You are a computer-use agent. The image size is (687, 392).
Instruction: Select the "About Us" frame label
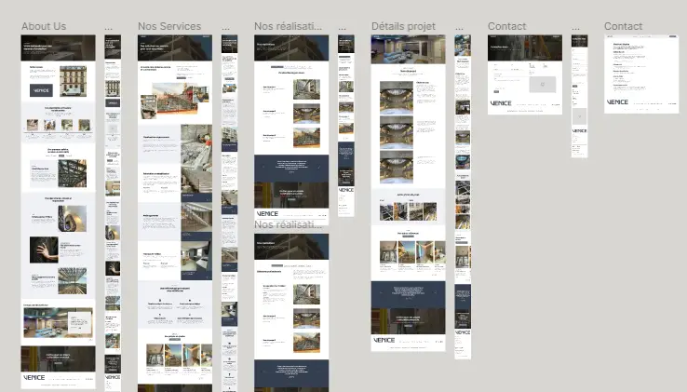(44, 26)
